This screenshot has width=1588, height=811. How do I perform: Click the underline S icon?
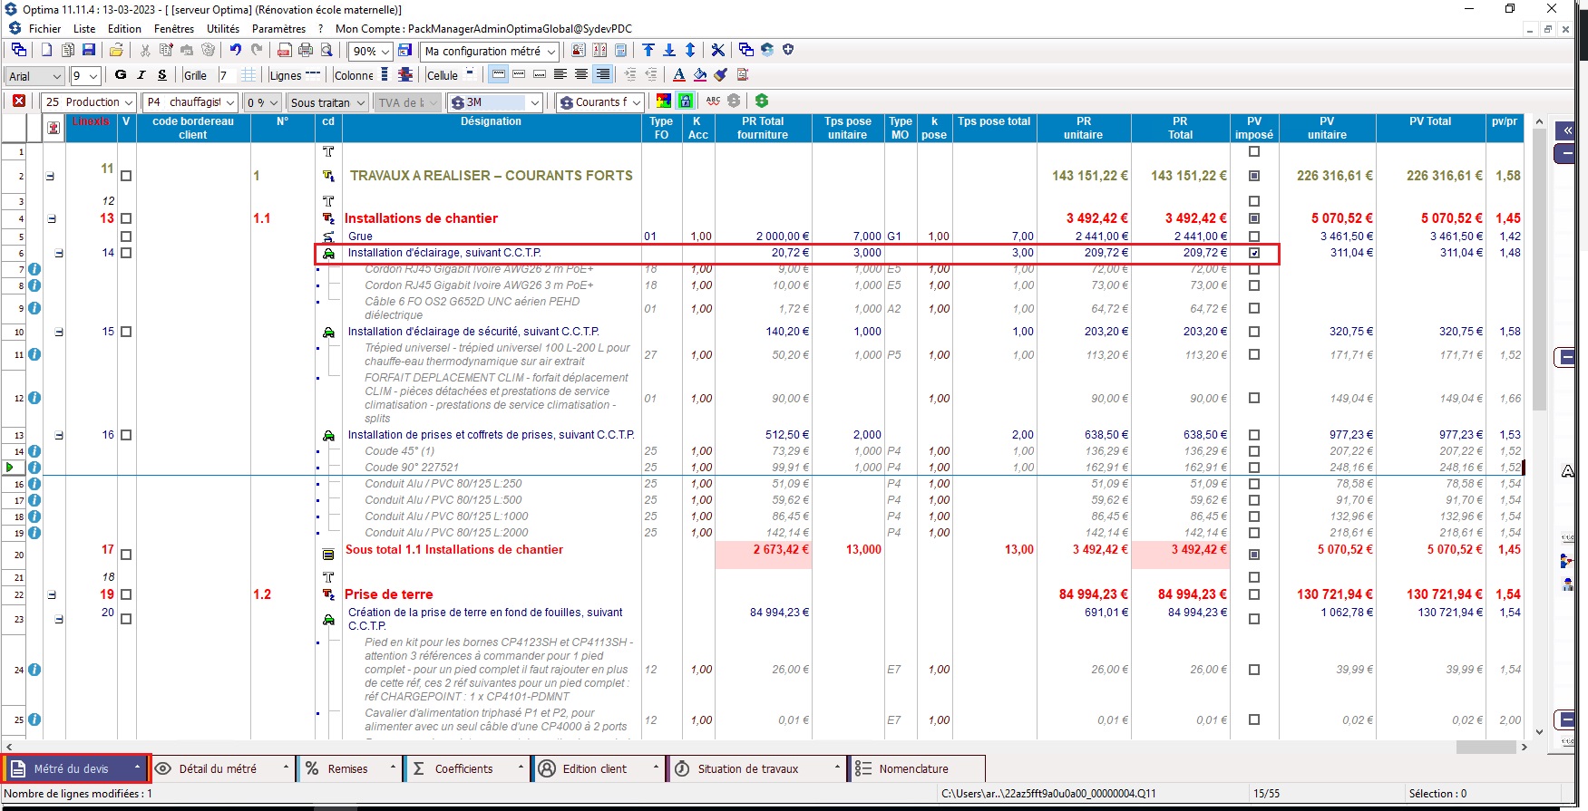tap(162, 75)
